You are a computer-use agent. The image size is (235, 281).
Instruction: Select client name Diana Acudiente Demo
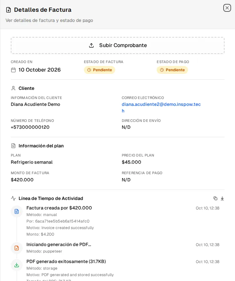click(x=36, y=104)
